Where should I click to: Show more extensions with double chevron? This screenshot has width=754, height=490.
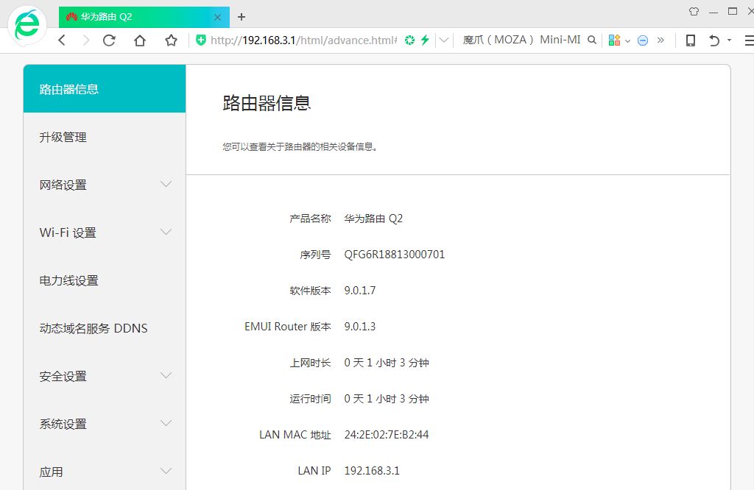[x=660, y=40]
